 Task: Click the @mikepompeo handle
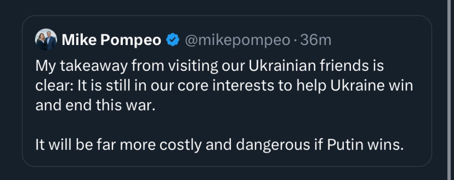[x=238, y=40]
